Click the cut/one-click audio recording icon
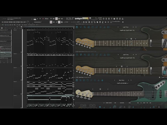 pyautogui.click(x=106, y=19)
